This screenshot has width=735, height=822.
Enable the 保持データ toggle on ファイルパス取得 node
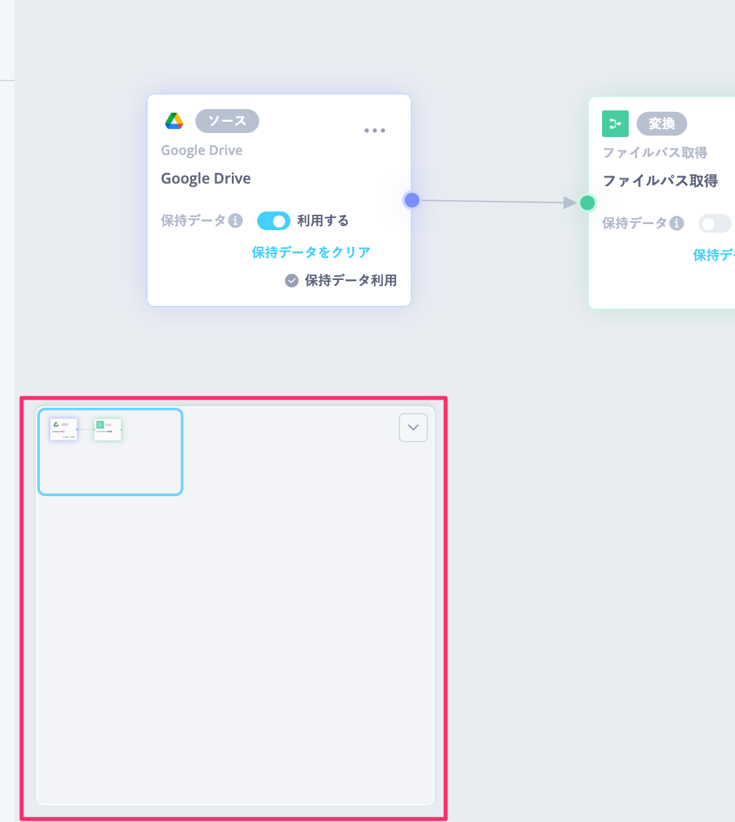714,223
